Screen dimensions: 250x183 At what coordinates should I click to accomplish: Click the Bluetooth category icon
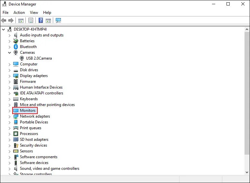click(15, 47)
